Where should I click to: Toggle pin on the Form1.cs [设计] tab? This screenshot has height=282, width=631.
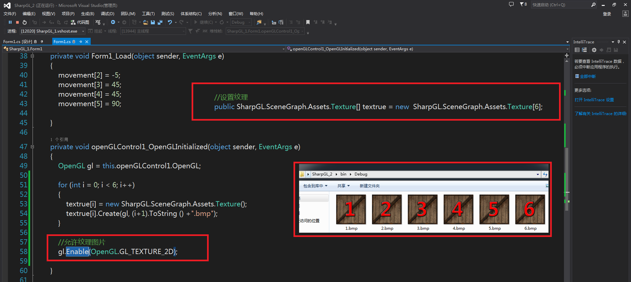pos(42,41)
